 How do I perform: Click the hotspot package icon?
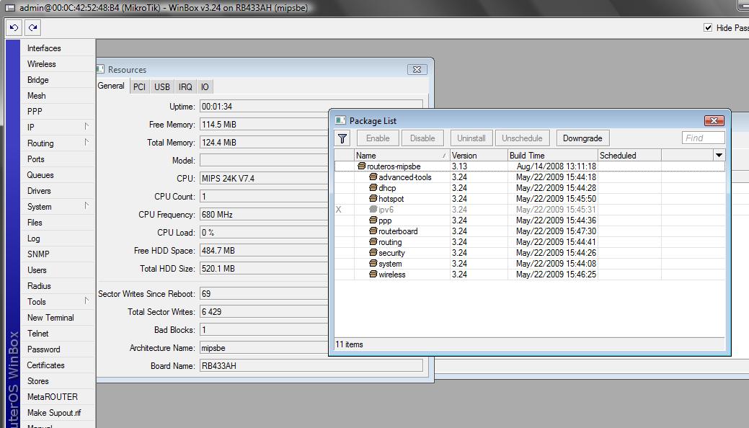click(373, 199)
